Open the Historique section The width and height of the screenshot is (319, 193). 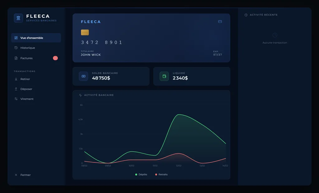(x=36, y=48)
